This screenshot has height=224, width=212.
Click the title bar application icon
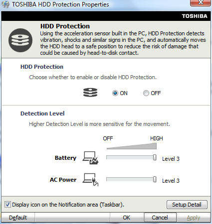pyautogui.click(x=5, y=4)
